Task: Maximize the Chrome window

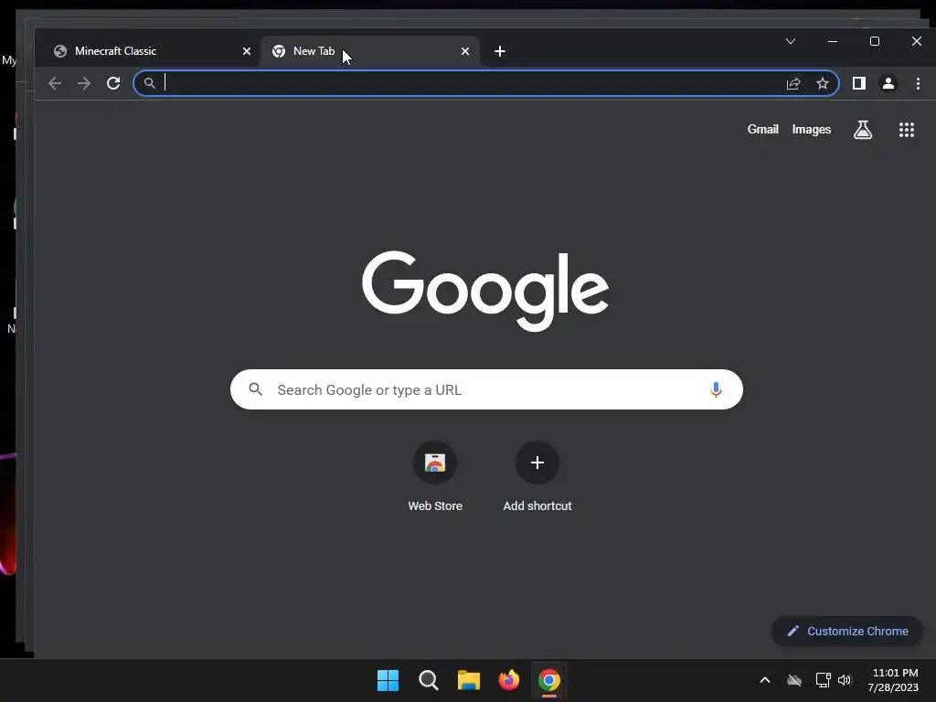Action: [x=875, y=41]
